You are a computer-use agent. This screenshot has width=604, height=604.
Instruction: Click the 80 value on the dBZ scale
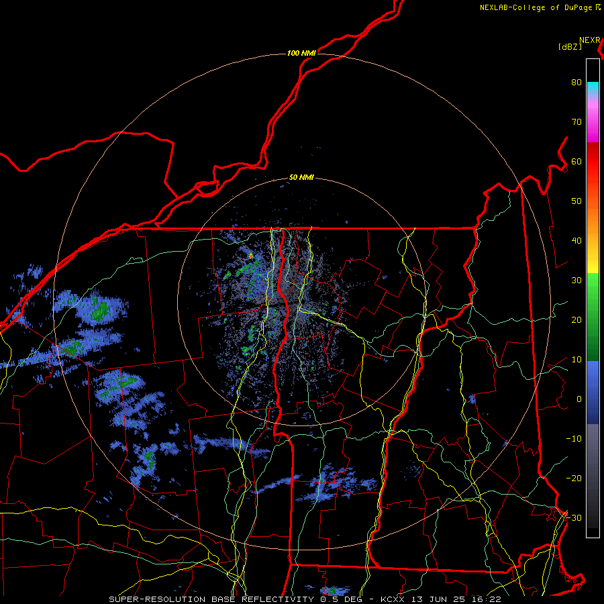(x=576, y=83)
